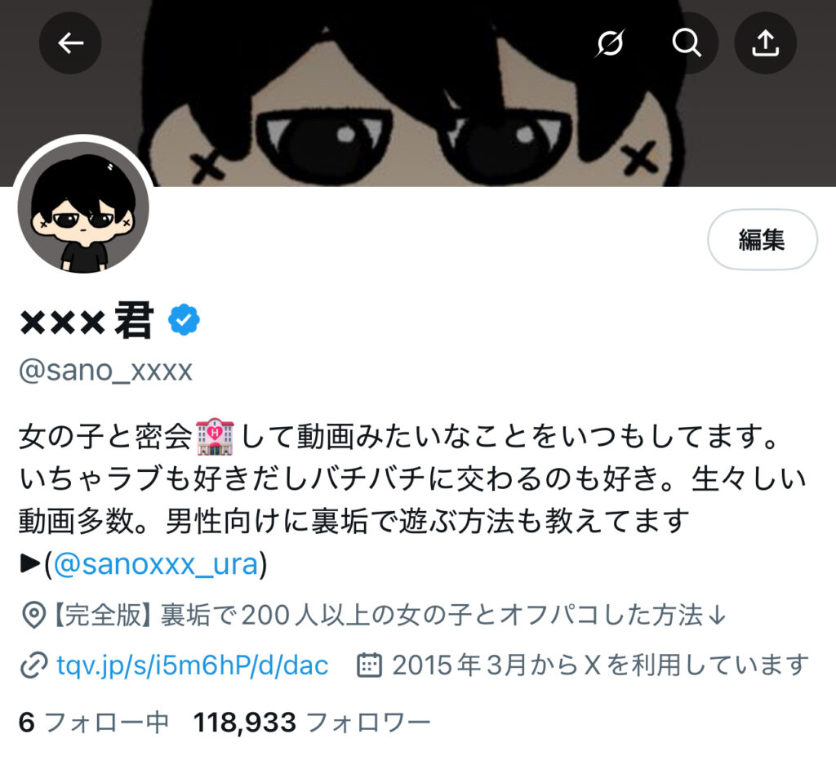Tap the chain link icon
The height and width of the screenshot is (774, 836).
tap(33, 665)
